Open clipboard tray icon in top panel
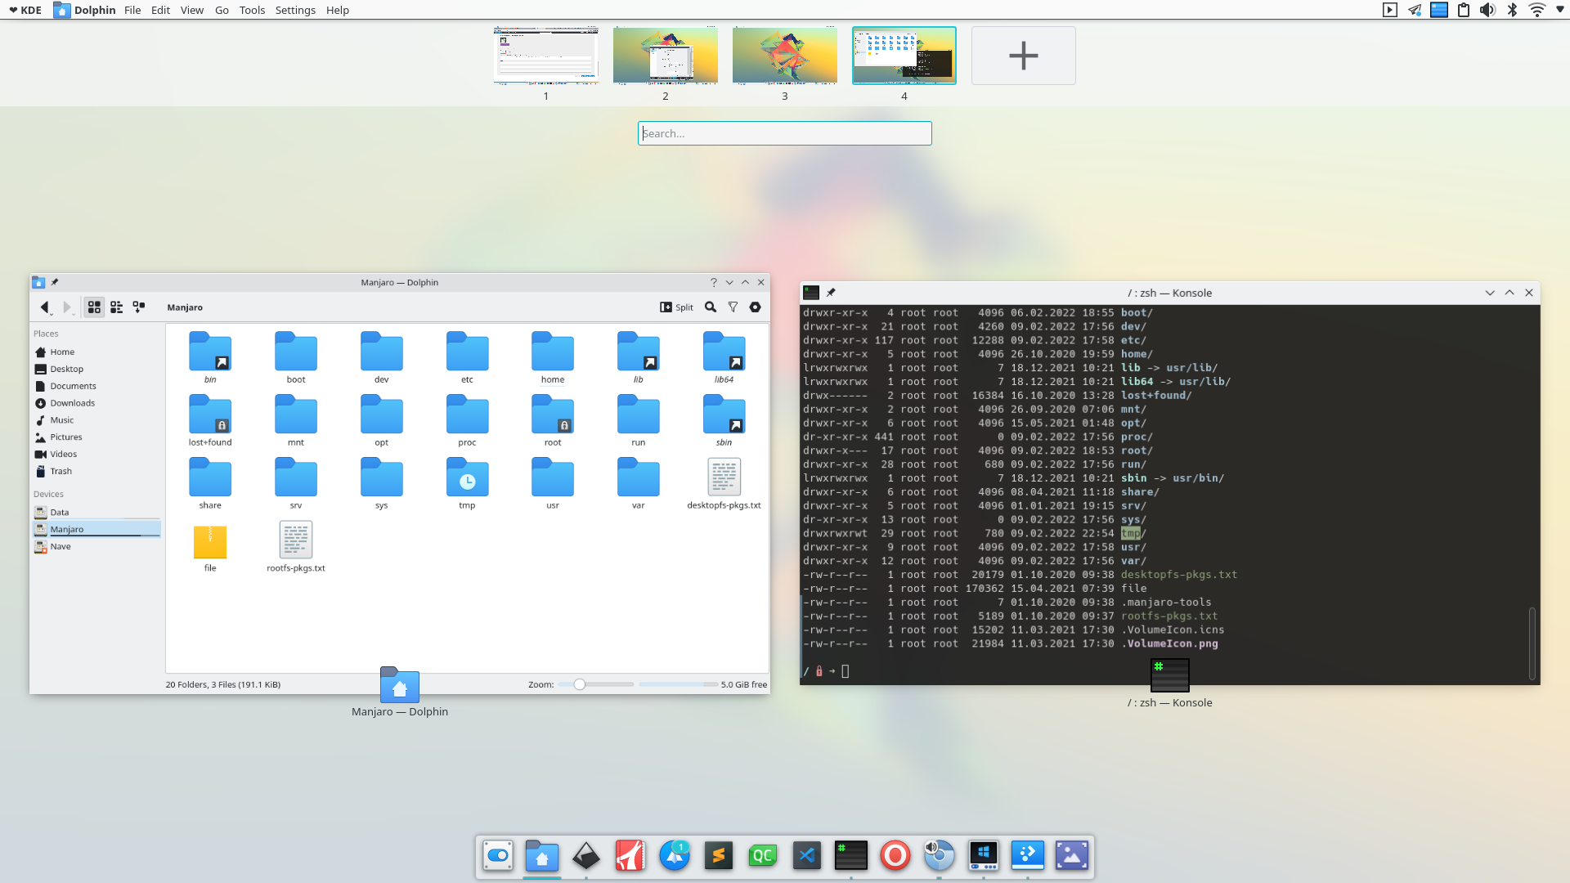 pyautogui.click(x=1464, y=10)
